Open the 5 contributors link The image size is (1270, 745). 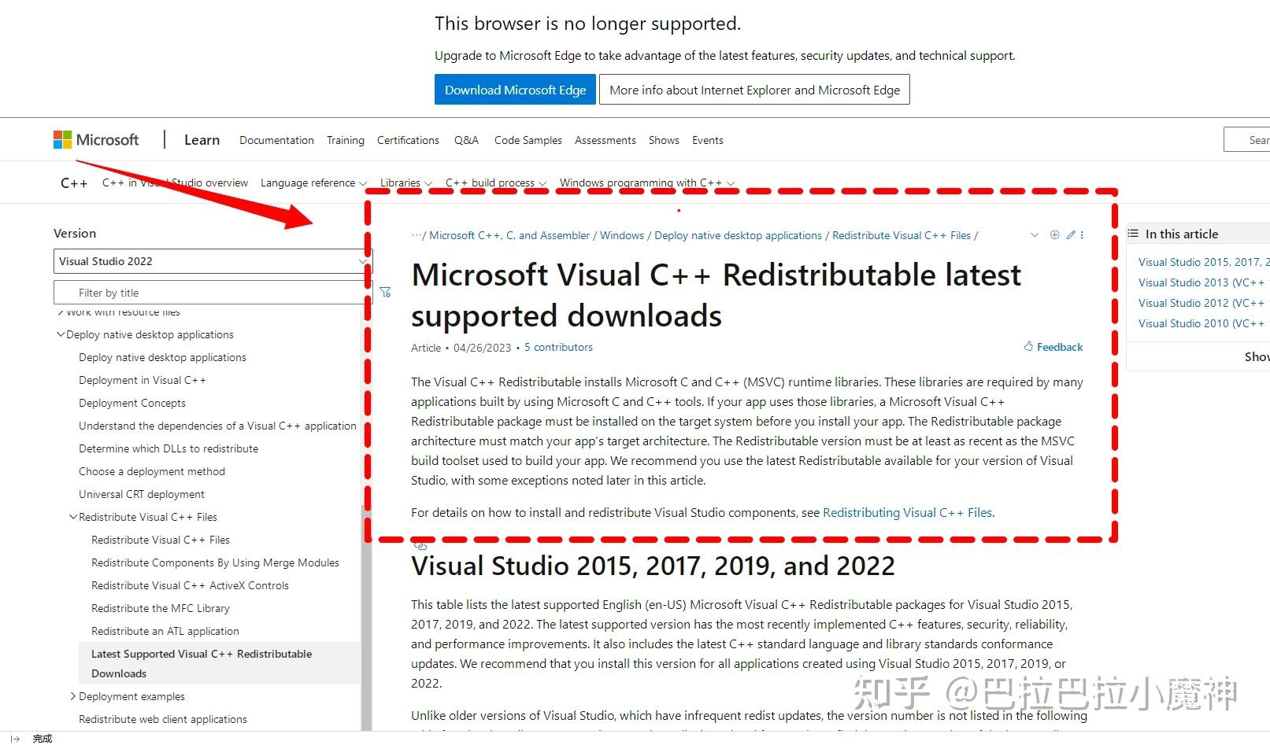coord(558,347)
